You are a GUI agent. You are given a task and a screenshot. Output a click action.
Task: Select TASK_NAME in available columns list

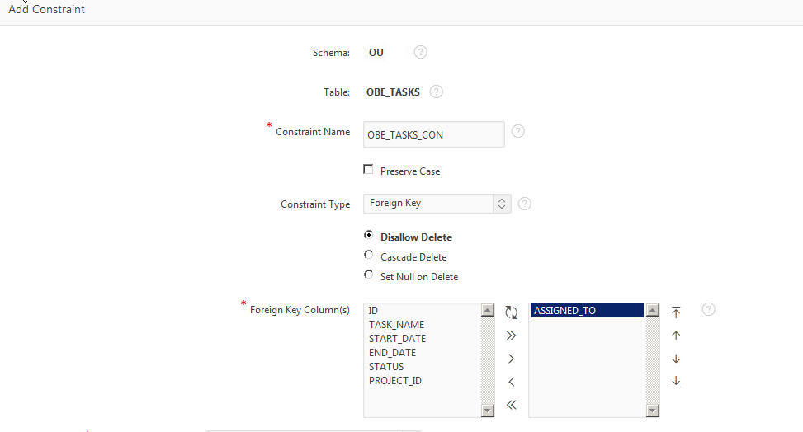coord(396,325)
